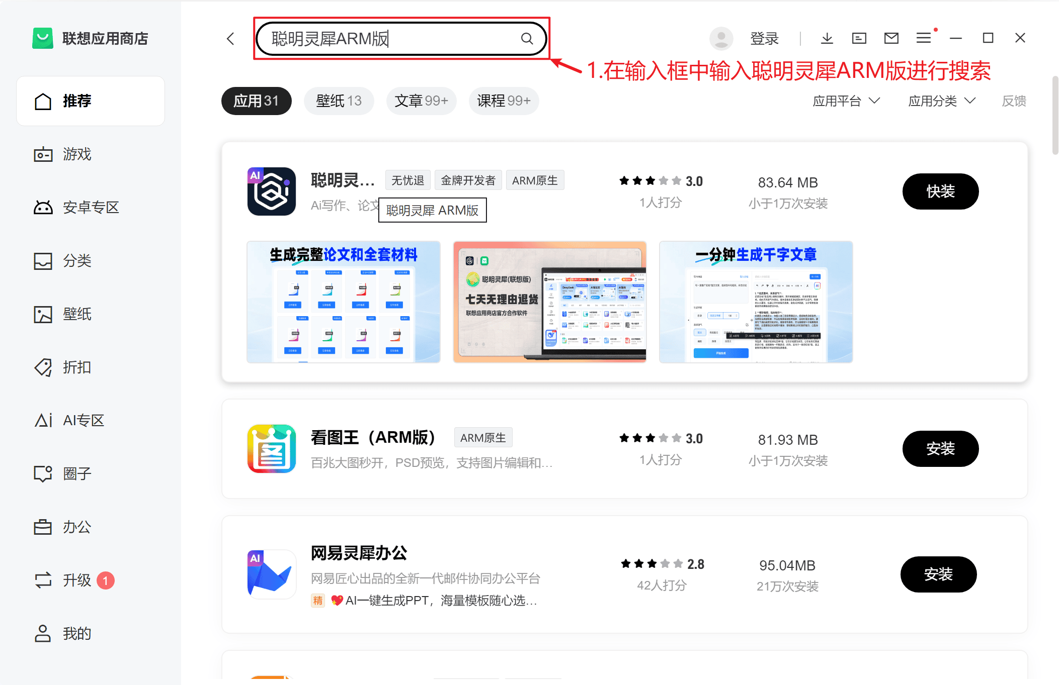The height and width of the screenshot is (685, 1059).
Task: Click the ARM原生 tag on 看图王
Action: click(483, 438)
